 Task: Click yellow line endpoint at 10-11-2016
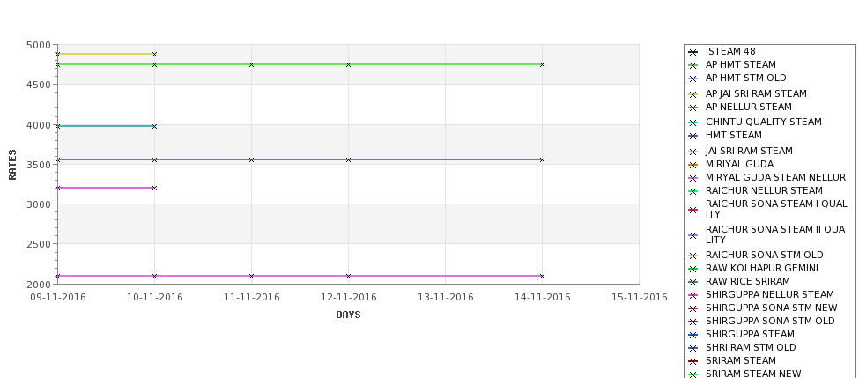pyautogui.click(x=154, y=55)
